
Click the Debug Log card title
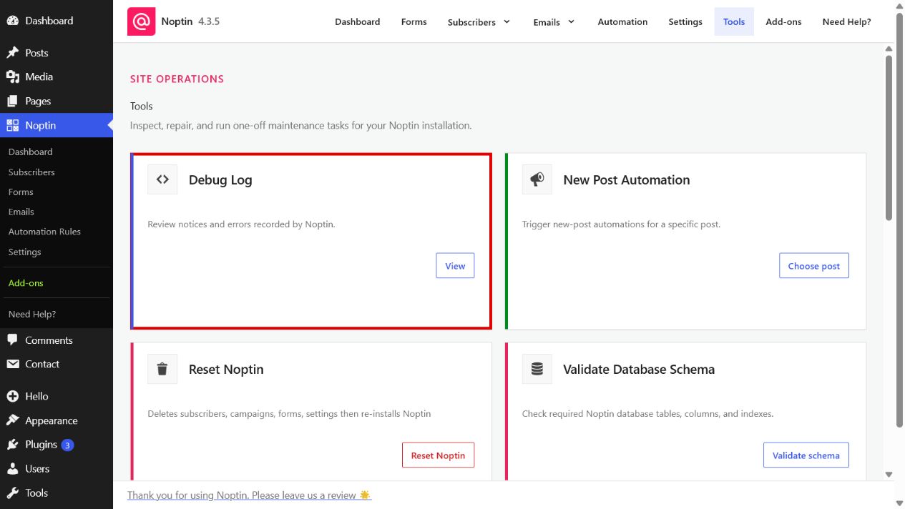click(220, 180)
